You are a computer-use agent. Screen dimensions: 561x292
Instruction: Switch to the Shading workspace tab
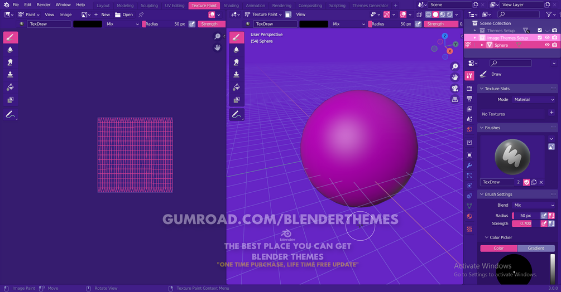[x=231, y=6]
